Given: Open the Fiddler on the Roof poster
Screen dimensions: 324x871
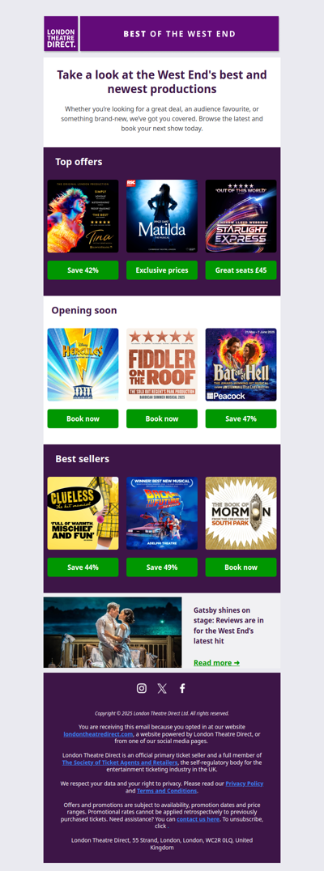Looking at the screenshot, I should coord(162,364).
